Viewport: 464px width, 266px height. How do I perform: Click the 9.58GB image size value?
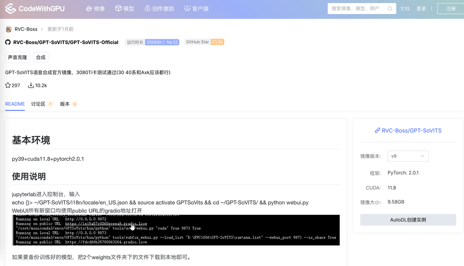[x=396, y=202]
